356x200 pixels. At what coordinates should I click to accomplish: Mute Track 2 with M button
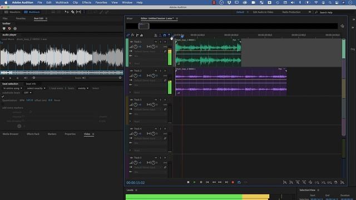click(156, 71)
